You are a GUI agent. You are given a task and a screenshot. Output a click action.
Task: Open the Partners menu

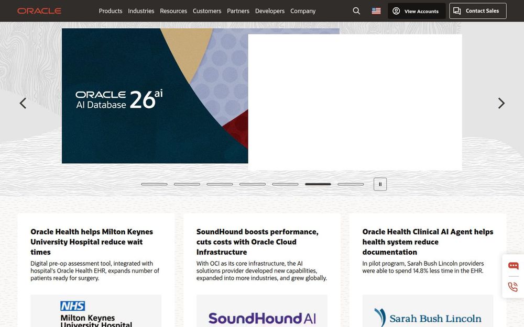tap(238, 11)
